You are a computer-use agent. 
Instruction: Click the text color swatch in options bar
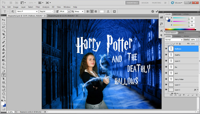pos(102,11)
